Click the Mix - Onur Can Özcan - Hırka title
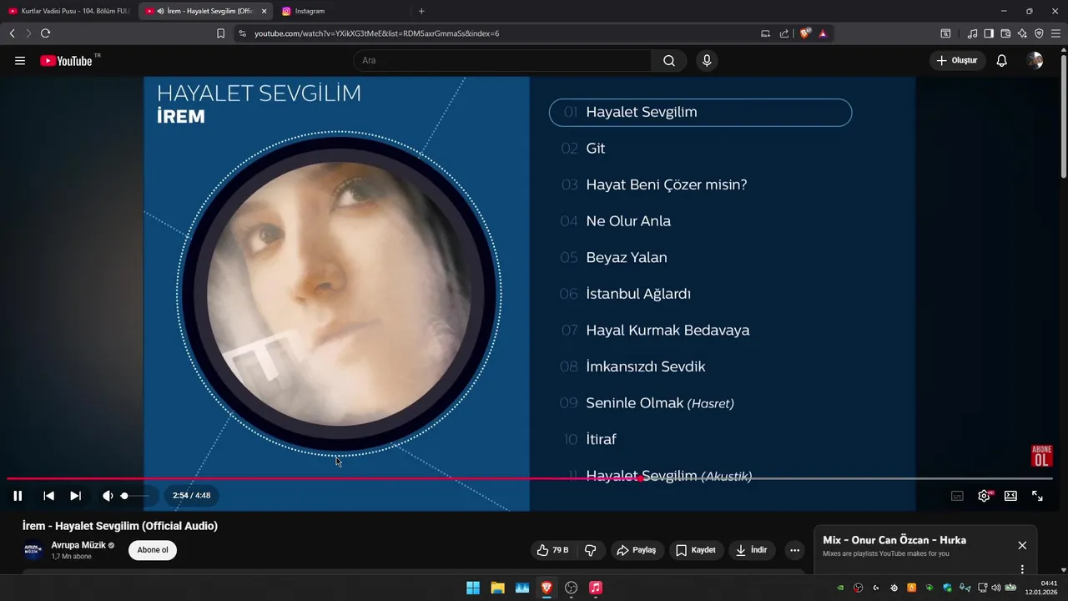The height and width of the screenshot is (601, 1068). coord(894,540)
